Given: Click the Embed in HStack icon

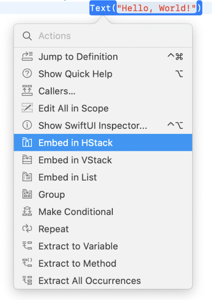Looking at the screenshot, I should click(x=27, y=142).
